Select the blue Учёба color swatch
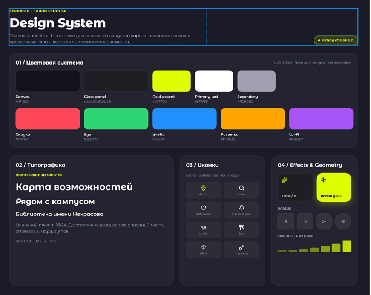The image size is (371, 295). point(184,118)
